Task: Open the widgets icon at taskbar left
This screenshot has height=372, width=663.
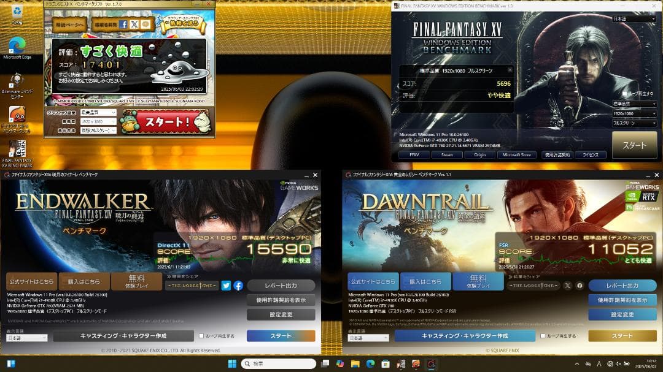Action: [11, 363]
